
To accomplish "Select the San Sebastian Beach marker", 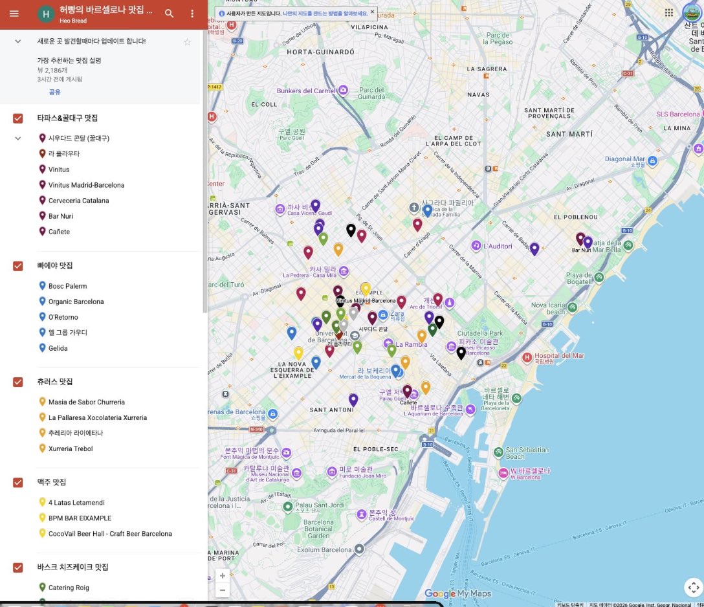I will click(498, 452).
